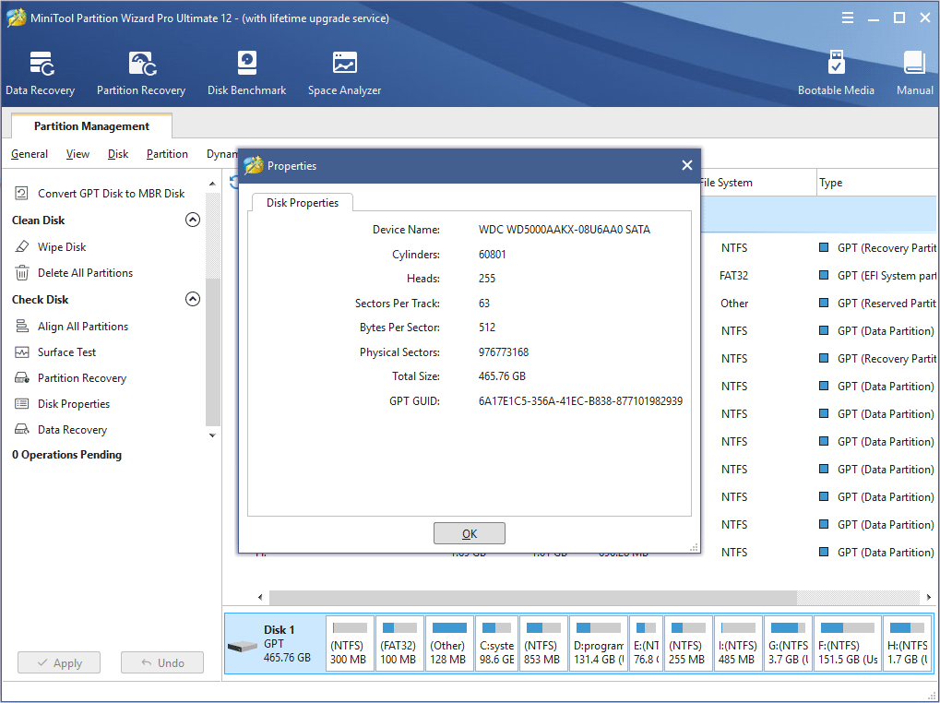Select the FAT32 EFI System partition row

coord(818,276)
